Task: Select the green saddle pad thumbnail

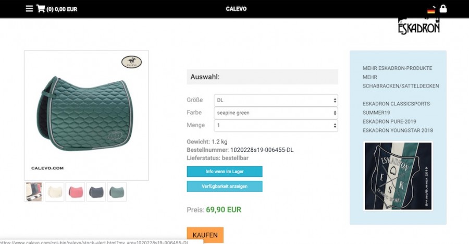Action: click(x=117, y=192)
